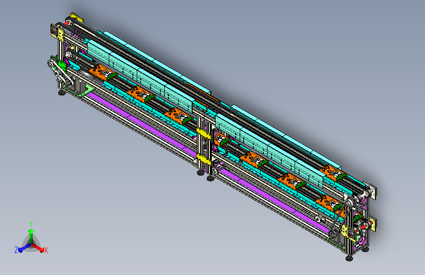The width and height of the screenshot is (425, 275).
Task: Select the upper yellow joint plate on center post
Action: coord(203,134)
